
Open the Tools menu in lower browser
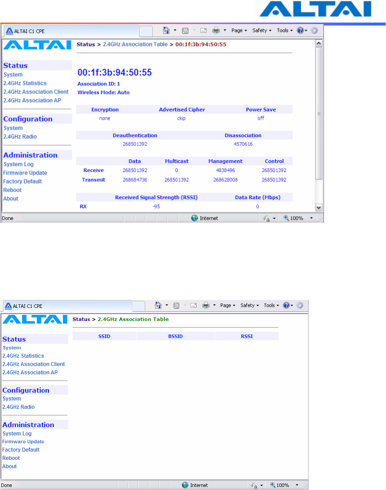(271, 305)
